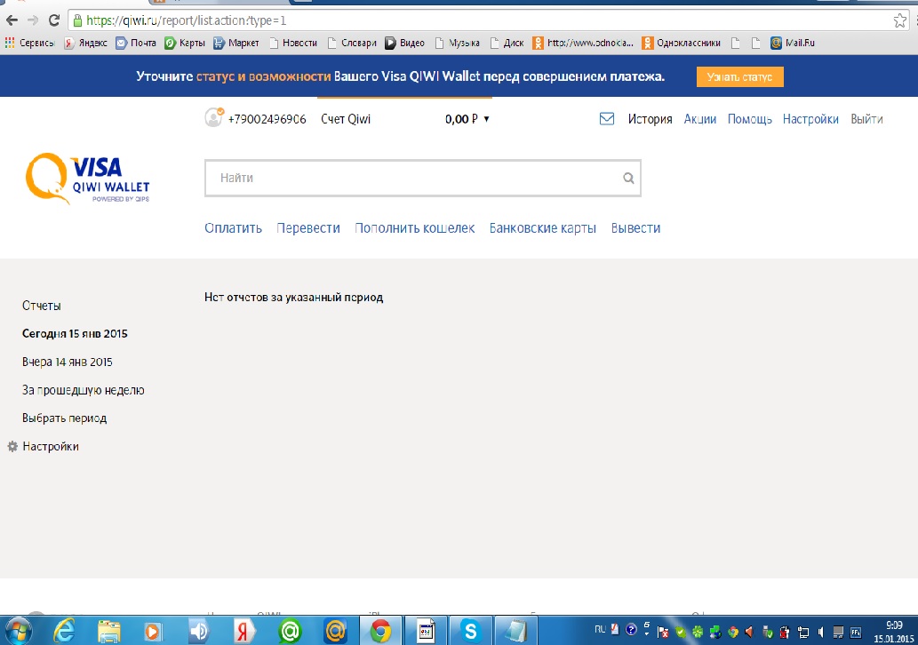Open the Яндекс bookmark
The width and height of the screenshot is (918, 645).
86,43
